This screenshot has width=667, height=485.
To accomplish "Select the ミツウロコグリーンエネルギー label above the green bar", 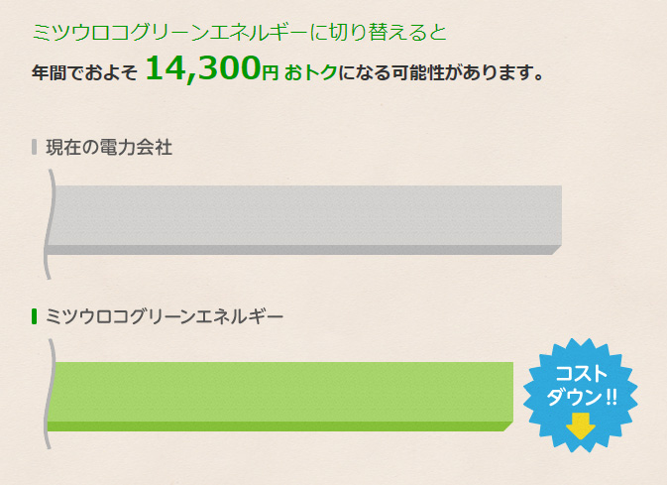I will [x=165, y=316].
